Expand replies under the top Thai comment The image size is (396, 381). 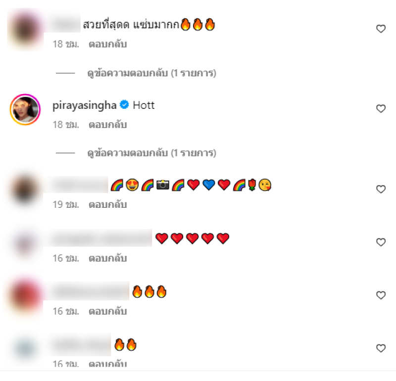pos(151,73)
